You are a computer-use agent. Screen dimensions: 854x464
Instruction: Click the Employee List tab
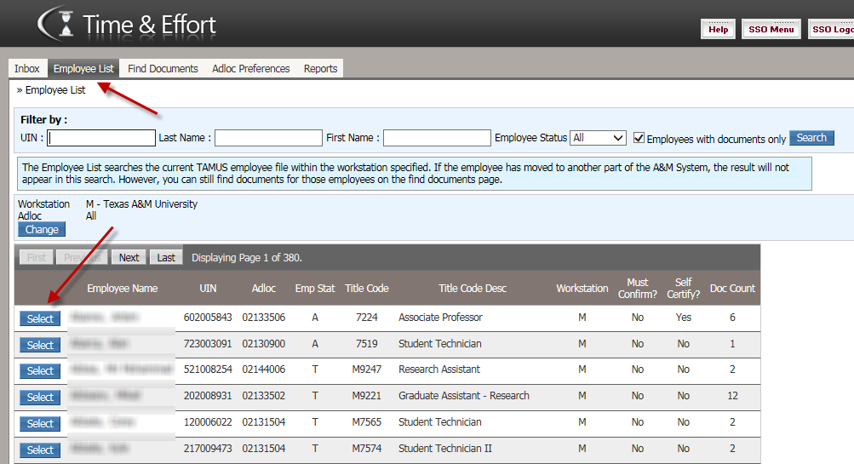pos(83,69)
